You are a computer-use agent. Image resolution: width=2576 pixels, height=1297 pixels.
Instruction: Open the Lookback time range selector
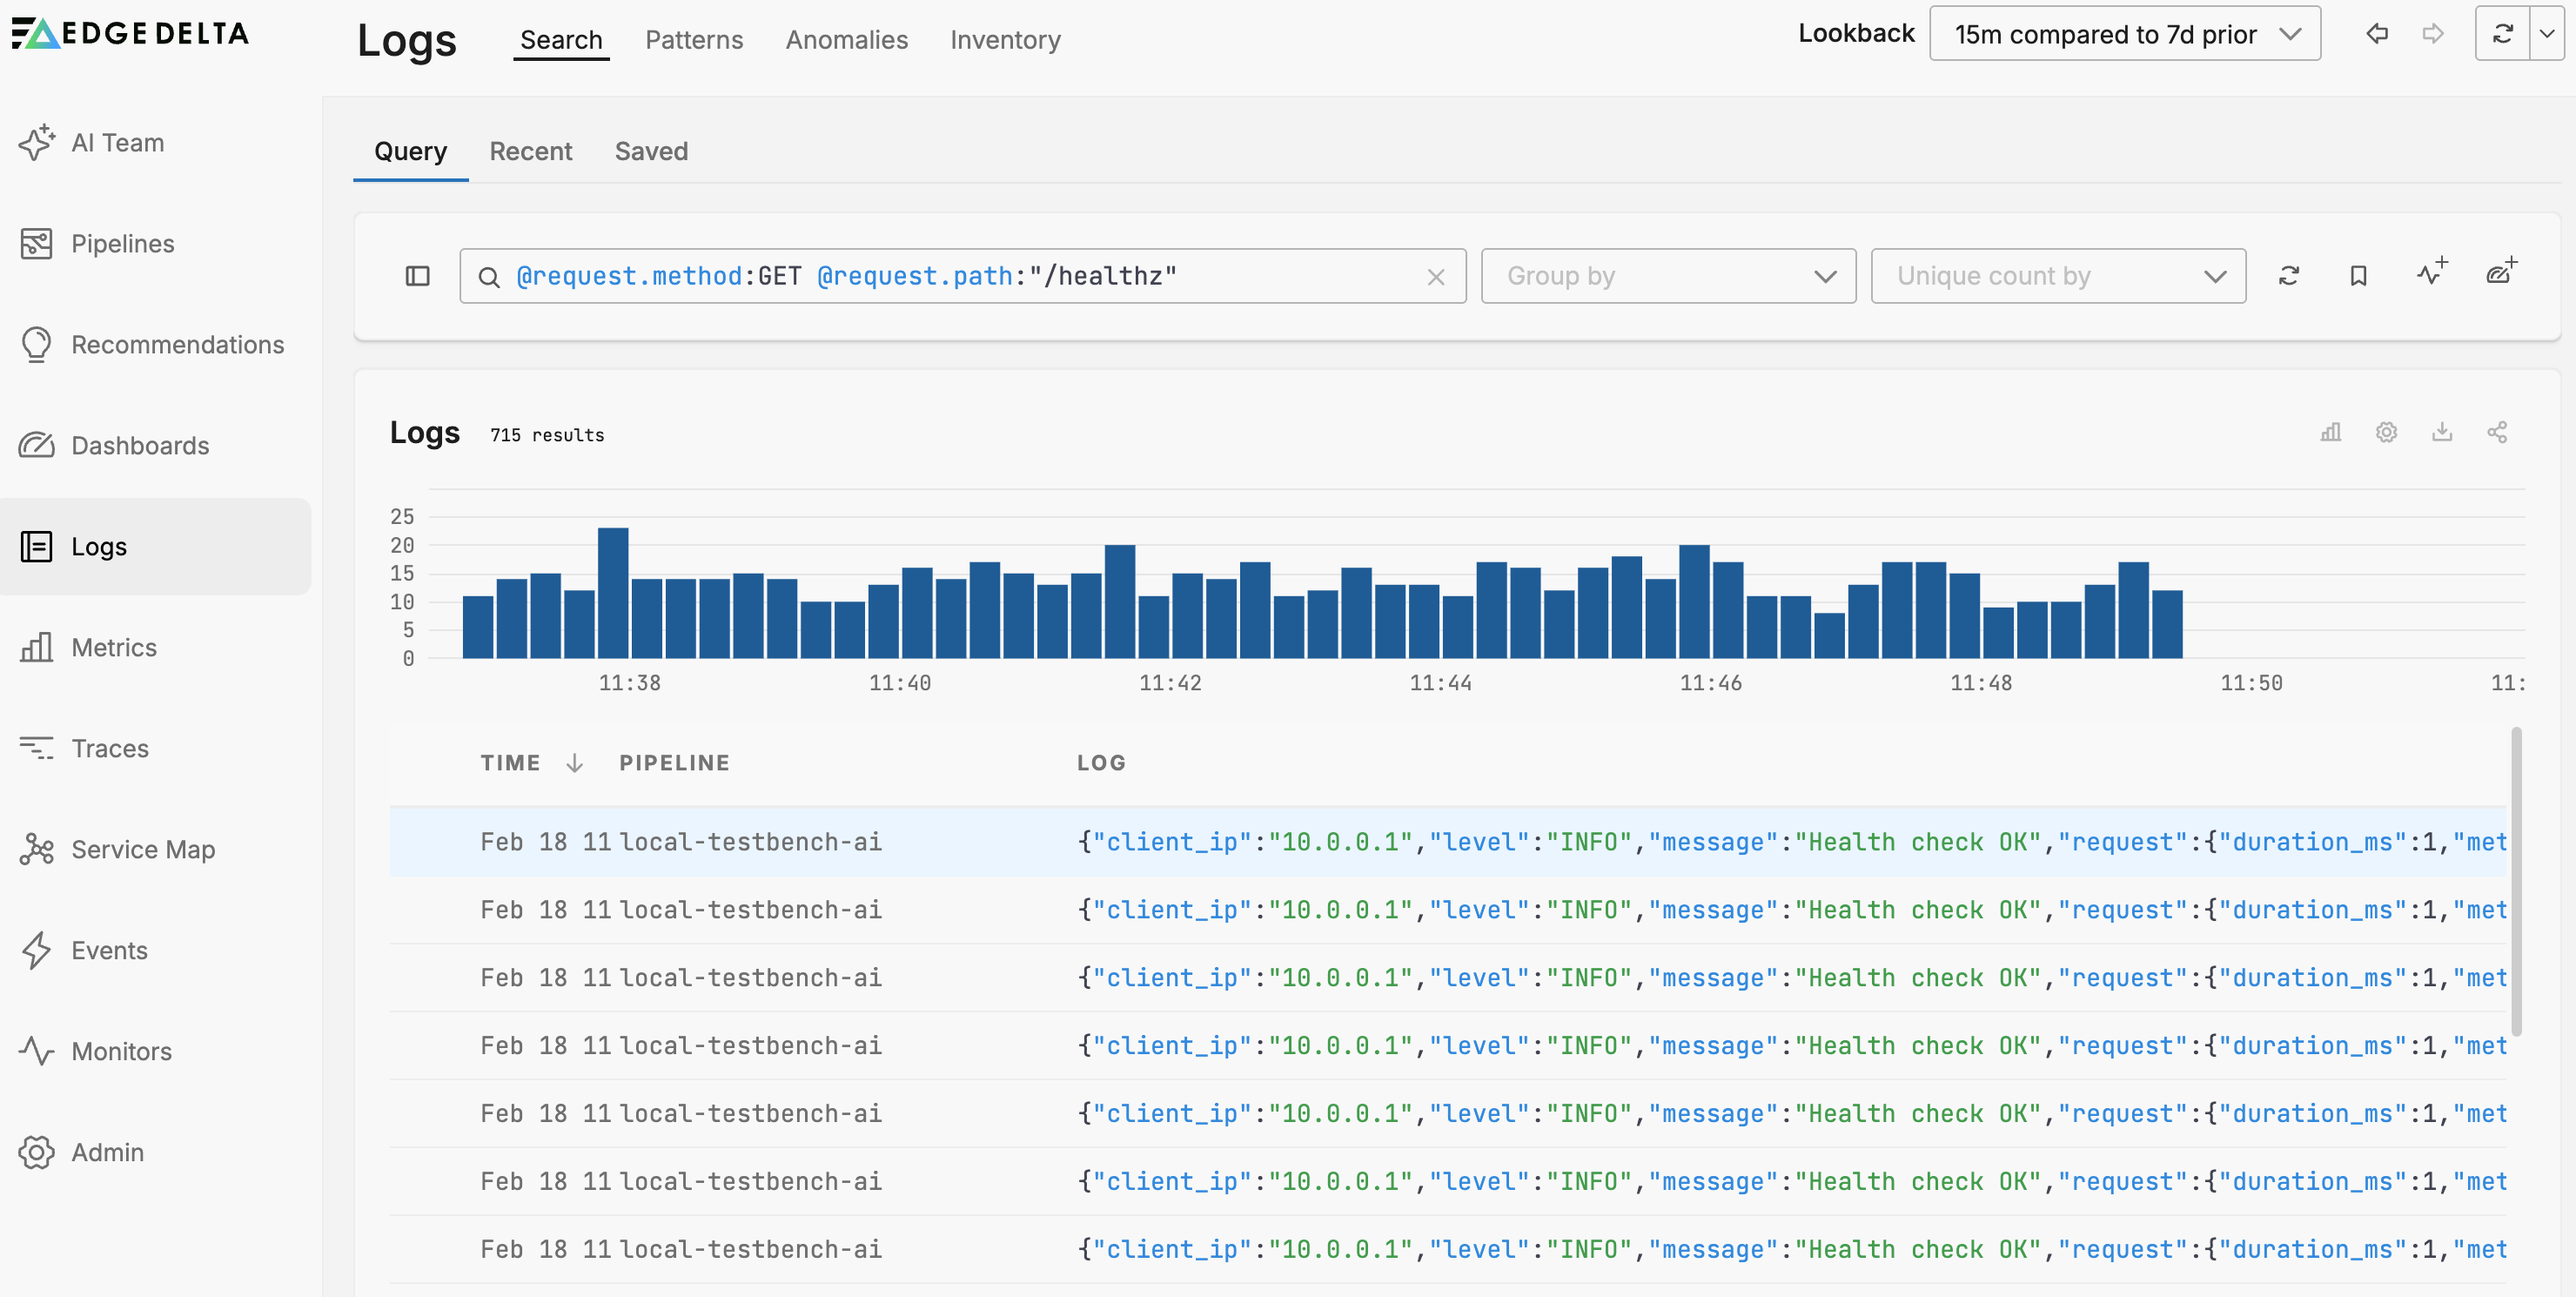[x=2124, y=34]
